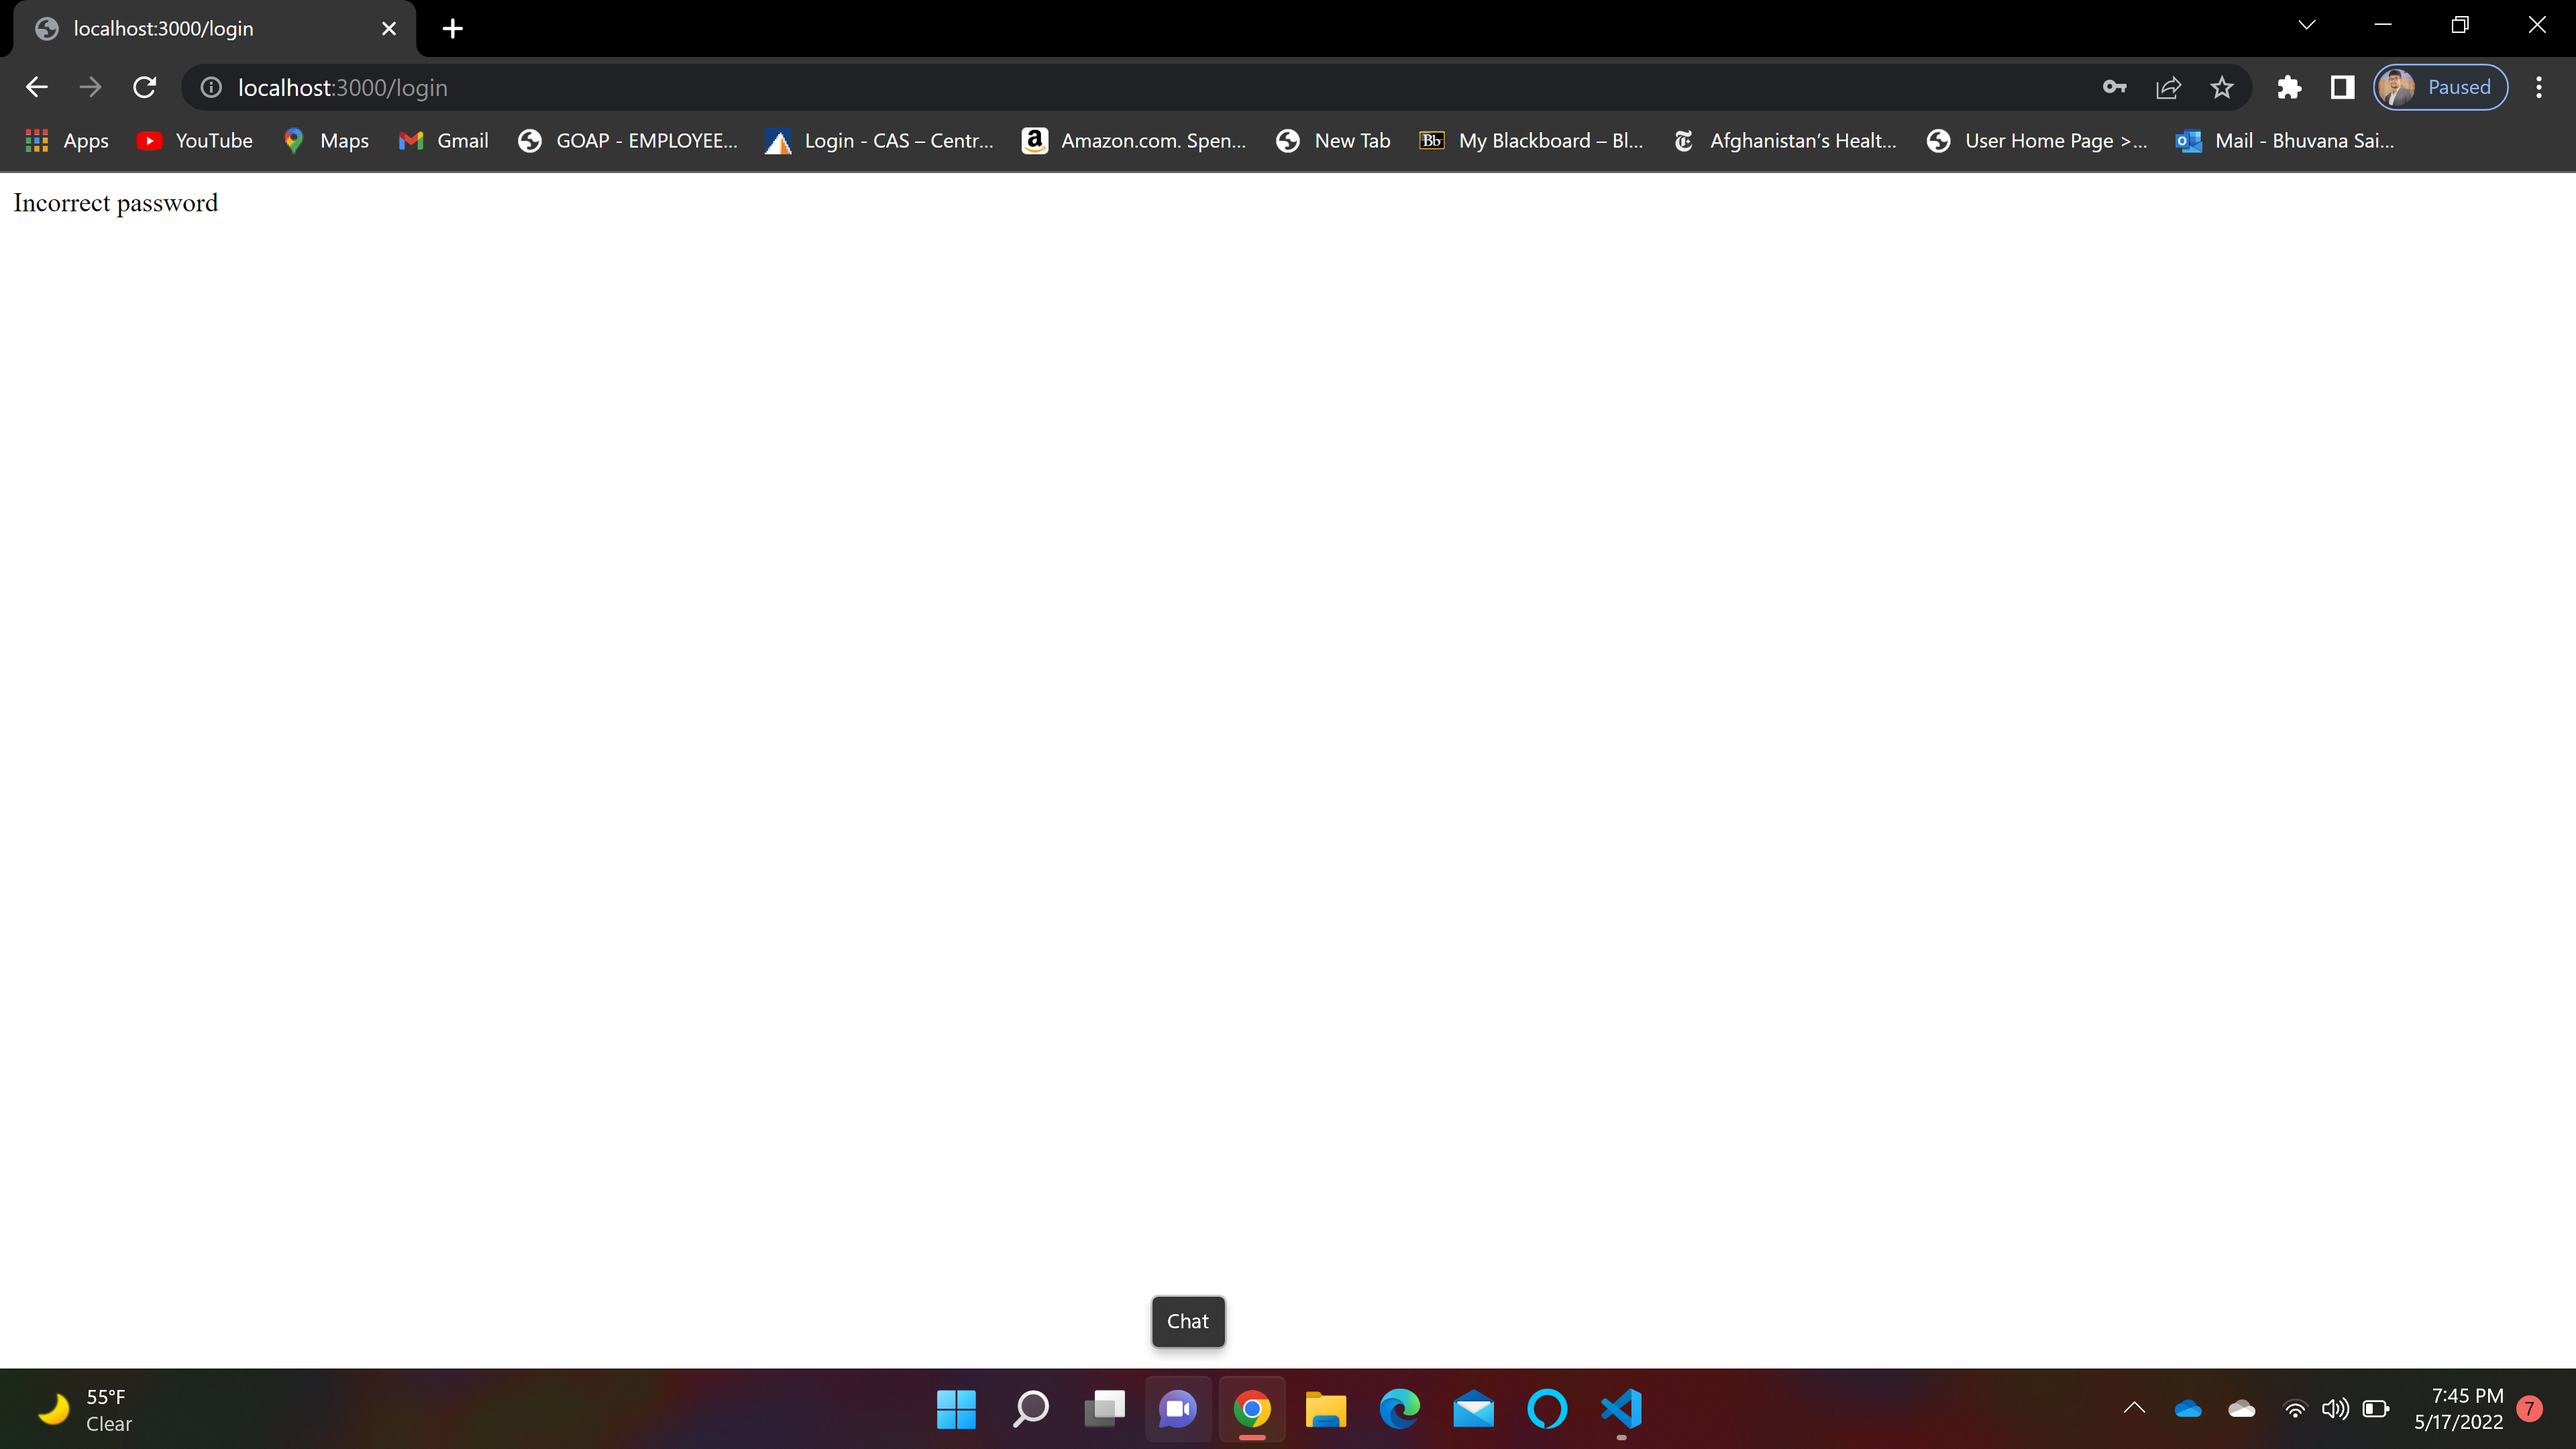Click the Paused profile button
2576x1449 pixels.
[x=2440, y=88]
